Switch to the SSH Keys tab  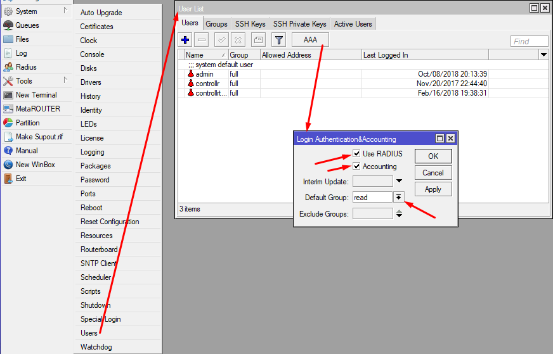pyautogui.click(x=250, y=24)
